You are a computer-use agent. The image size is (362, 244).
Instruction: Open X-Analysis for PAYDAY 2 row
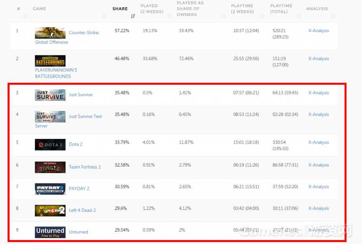coord(319,187)
